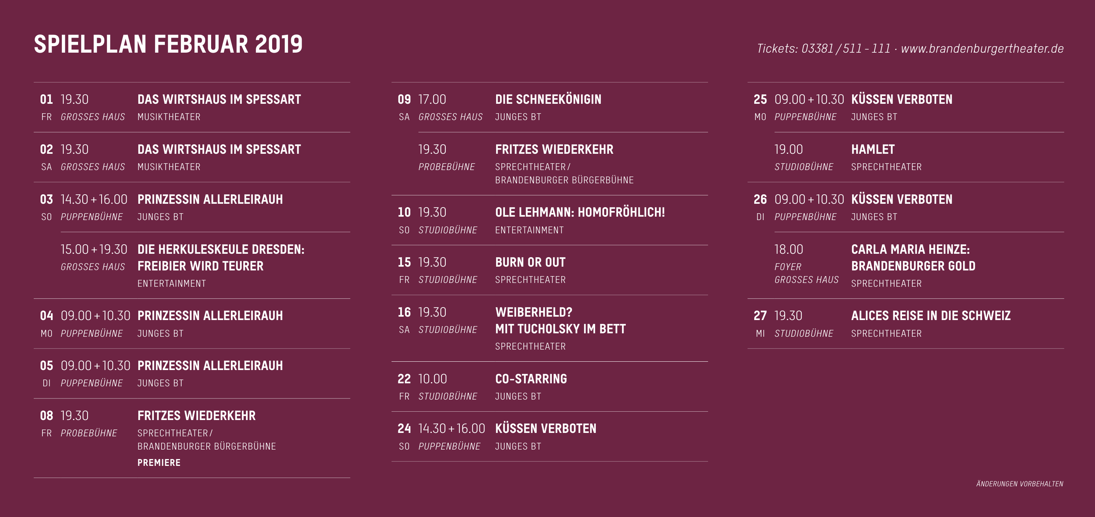The width and height of the screenshot is (1095, 517).
Task: Select Prinzessin Allerleirauh on 04 MO
Action: point(210,316)
